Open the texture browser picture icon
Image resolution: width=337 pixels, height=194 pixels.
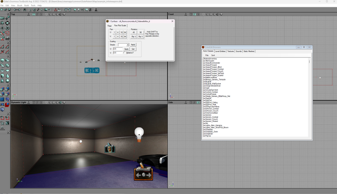(46, 9)
